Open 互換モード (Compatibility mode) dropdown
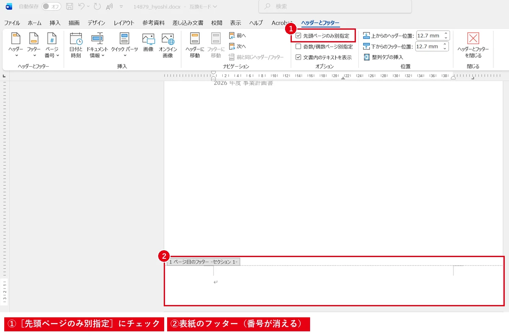509x336 pixels. (x=203, y=6)
